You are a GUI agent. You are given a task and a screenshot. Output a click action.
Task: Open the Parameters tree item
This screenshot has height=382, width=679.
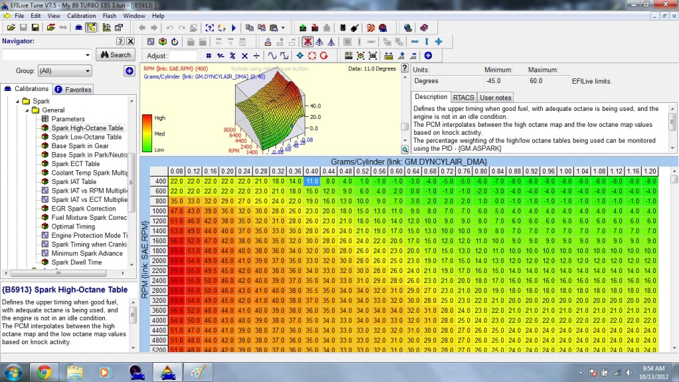pyautogui.click(x=68, y=119)
